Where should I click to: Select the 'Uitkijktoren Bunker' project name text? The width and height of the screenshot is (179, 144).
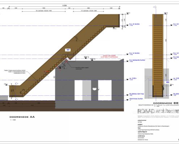(x=153, y=126)
